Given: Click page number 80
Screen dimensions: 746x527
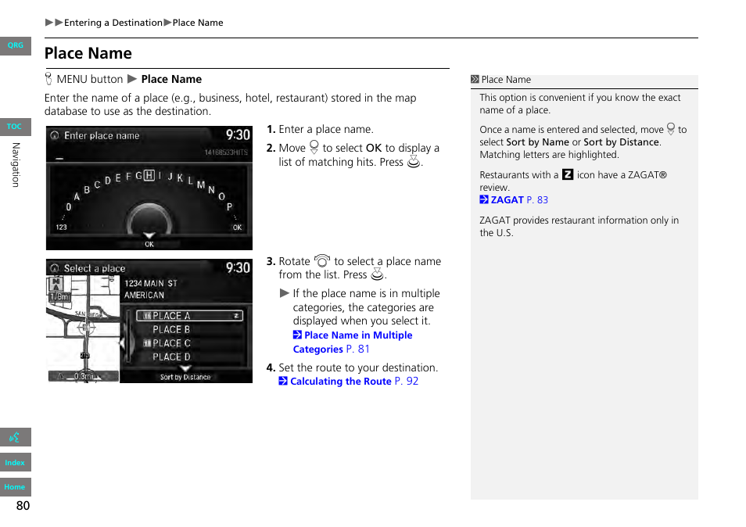Looking at the screenshot, I should (x=23, y=506).
